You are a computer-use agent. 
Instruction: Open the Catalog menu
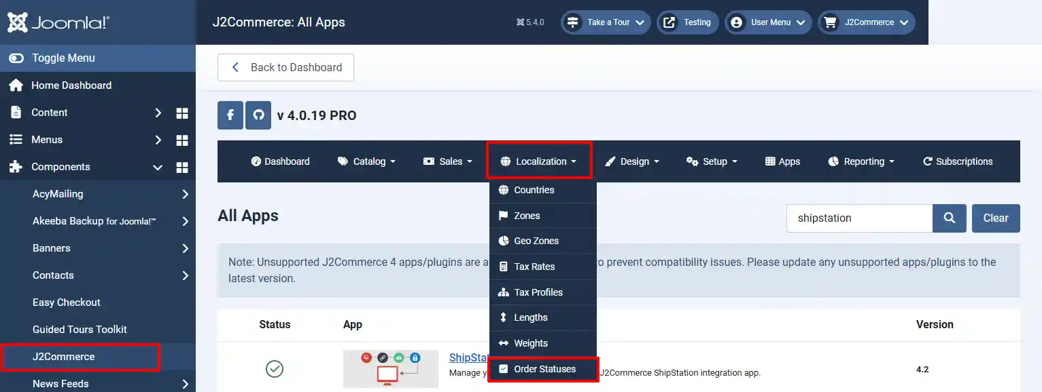pyautogui.click(x=366, y=161)
